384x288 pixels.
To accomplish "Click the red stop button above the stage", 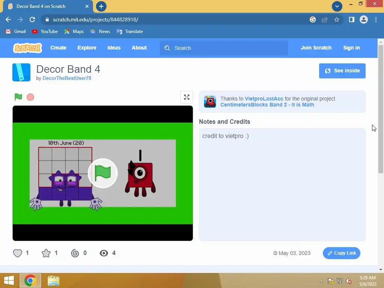I will (30, 97).
